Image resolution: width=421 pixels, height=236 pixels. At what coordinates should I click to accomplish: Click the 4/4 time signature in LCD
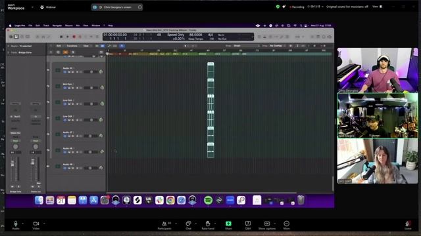tap(210, 35)
